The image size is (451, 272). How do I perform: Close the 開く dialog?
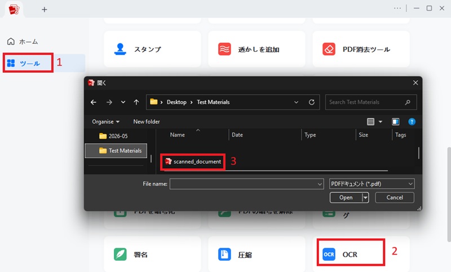415,83
